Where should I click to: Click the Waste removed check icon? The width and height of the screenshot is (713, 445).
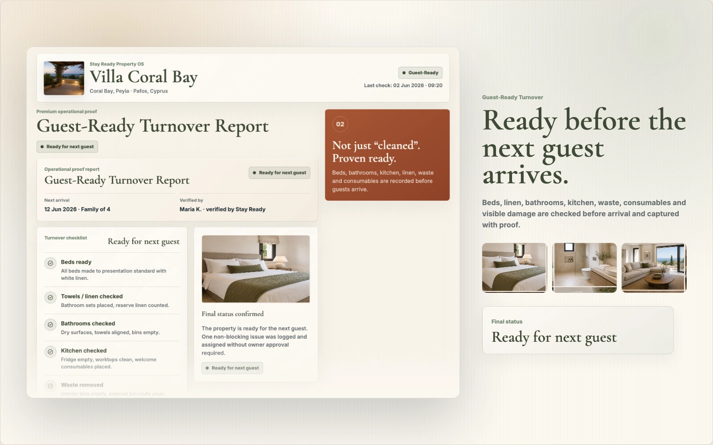[50, 386]
